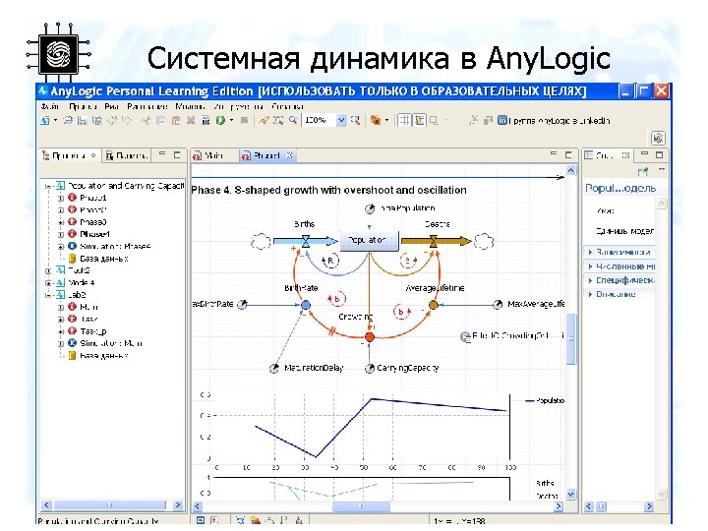The height and width of the screenshot is (531, 708).
Task: Switch to the Палитра tab
Action: [x=127, y=155]
